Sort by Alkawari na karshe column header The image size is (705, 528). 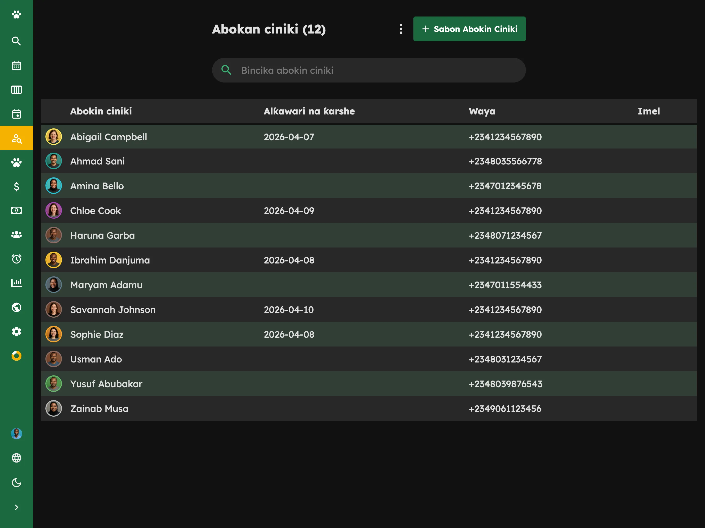309,111
